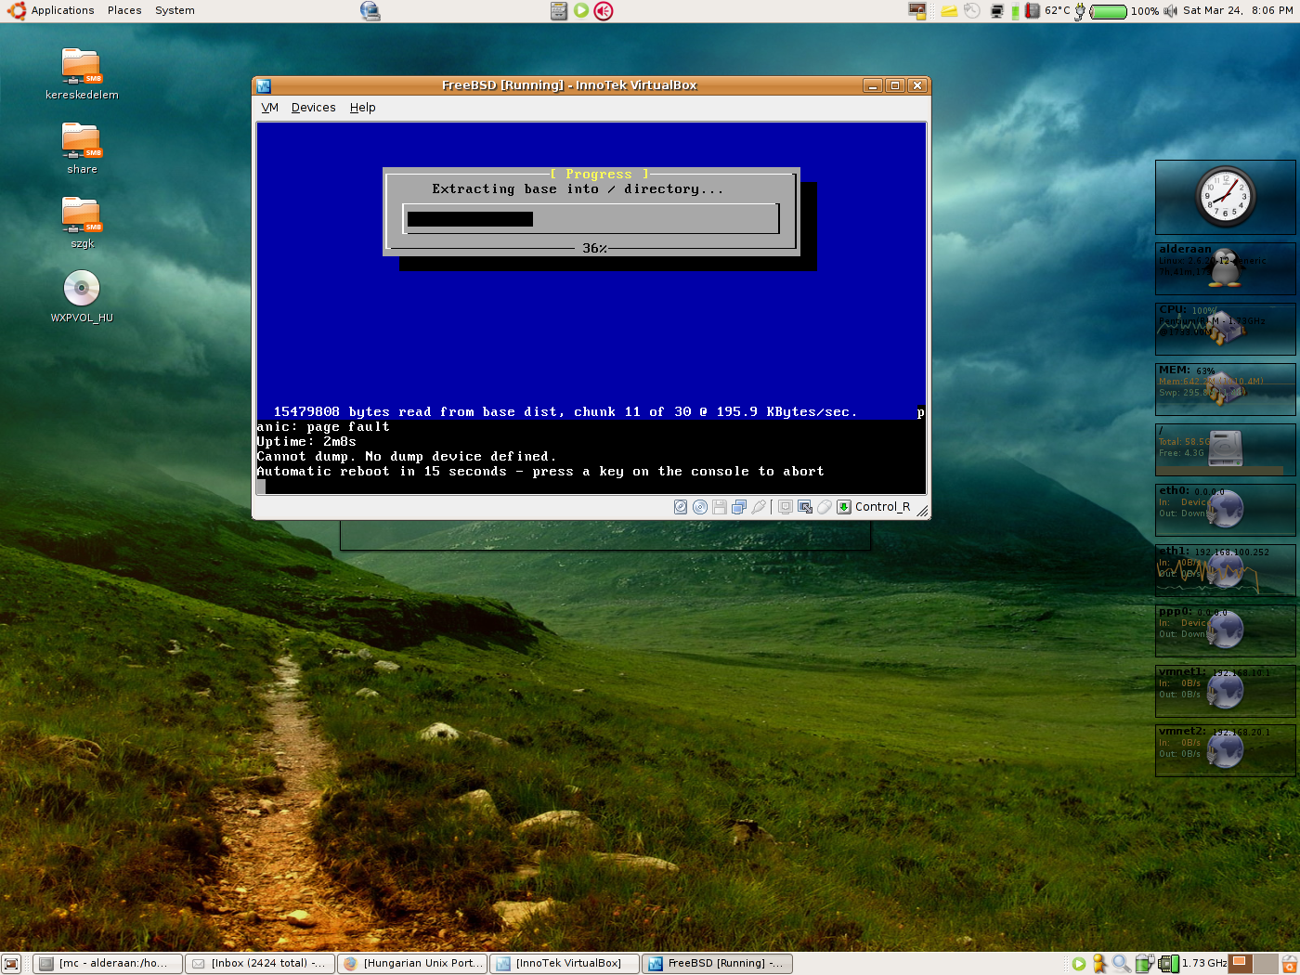
Task: Open the VirtualBox window menu icon
Action: [x=264, y=85]
